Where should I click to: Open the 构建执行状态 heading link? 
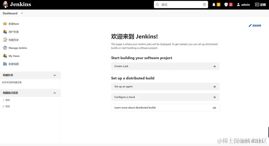10,93
